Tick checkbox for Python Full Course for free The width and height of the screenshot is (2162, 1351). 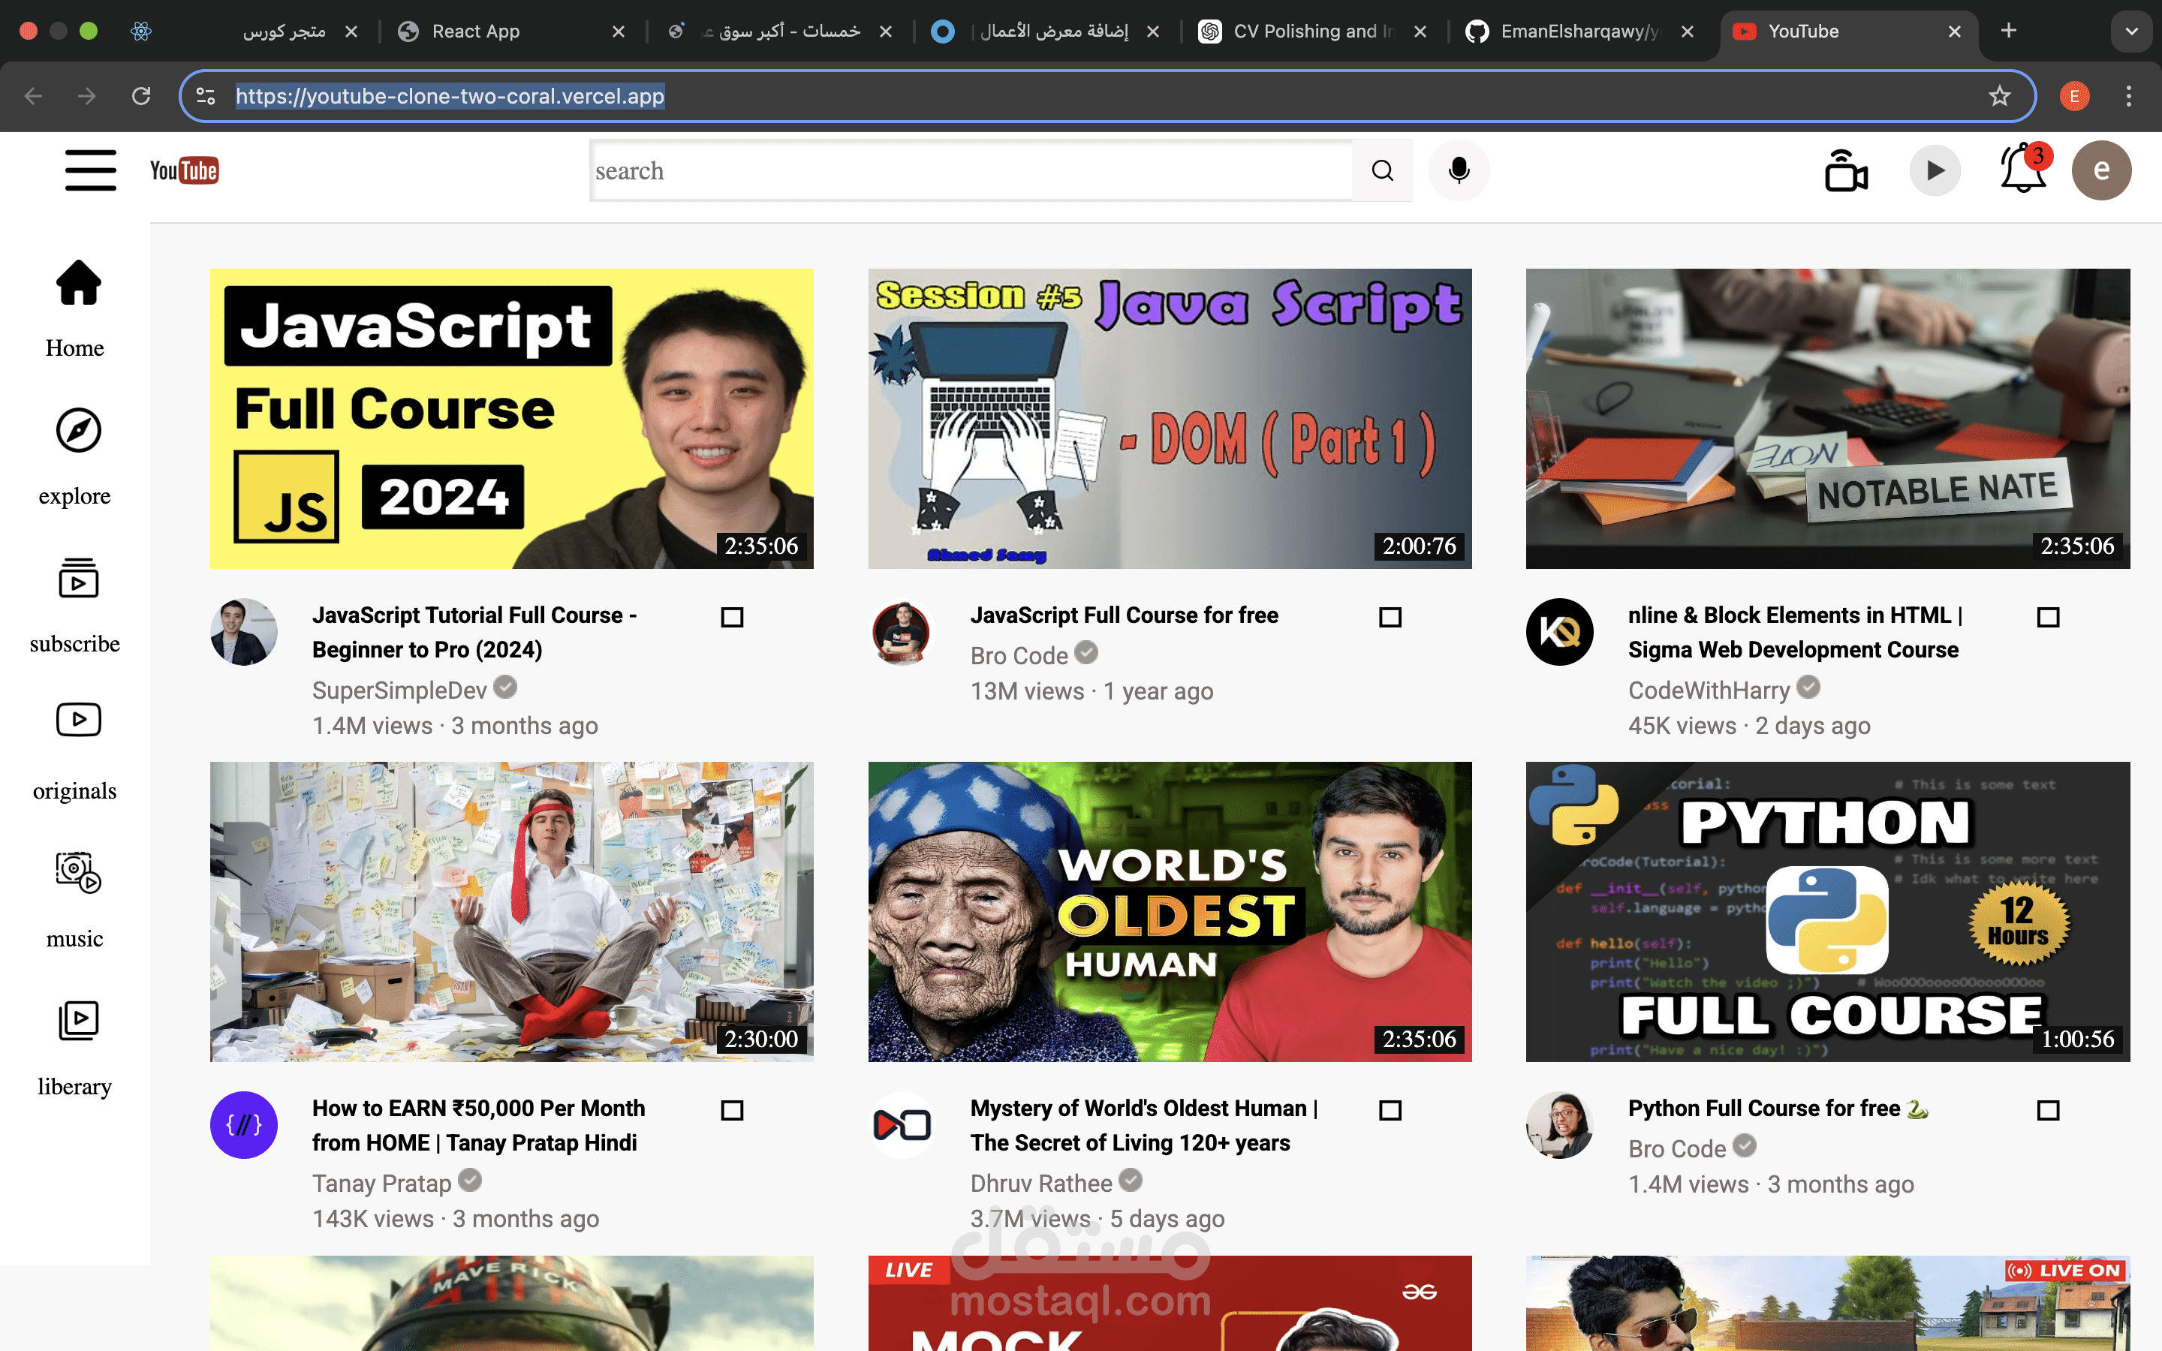pyautogui.click(x=2048, y=1110)
